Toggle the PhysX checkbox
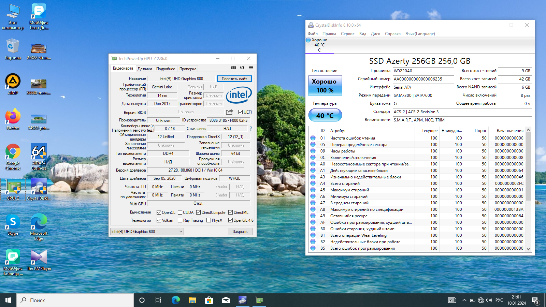The image size is (546, 307). tap(209, 220)
